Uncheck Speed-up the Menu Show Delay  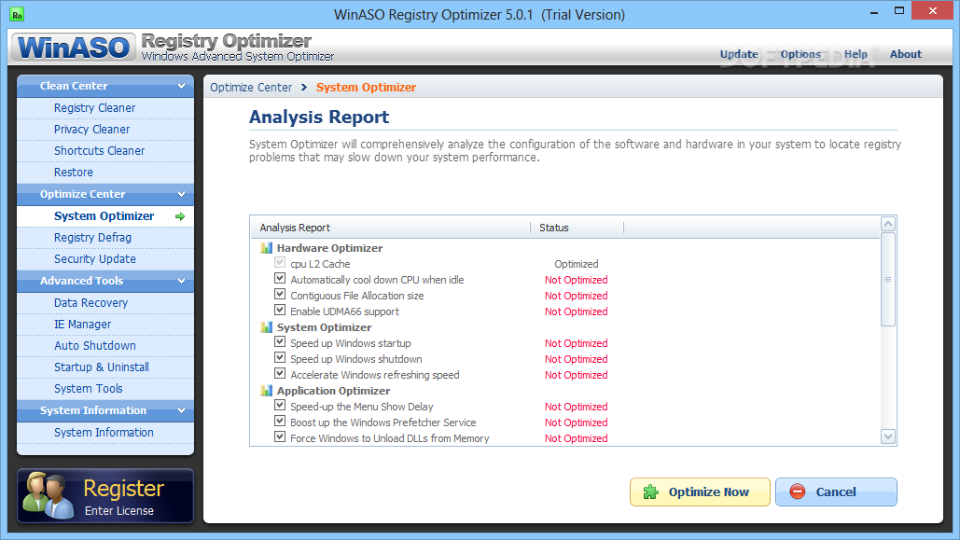tap(280, 406)
